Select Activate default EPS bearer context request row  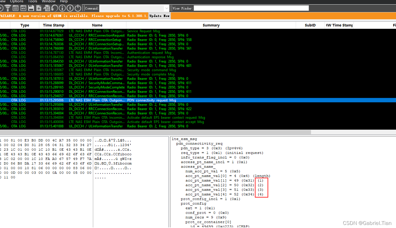click(x=198, y=118)
